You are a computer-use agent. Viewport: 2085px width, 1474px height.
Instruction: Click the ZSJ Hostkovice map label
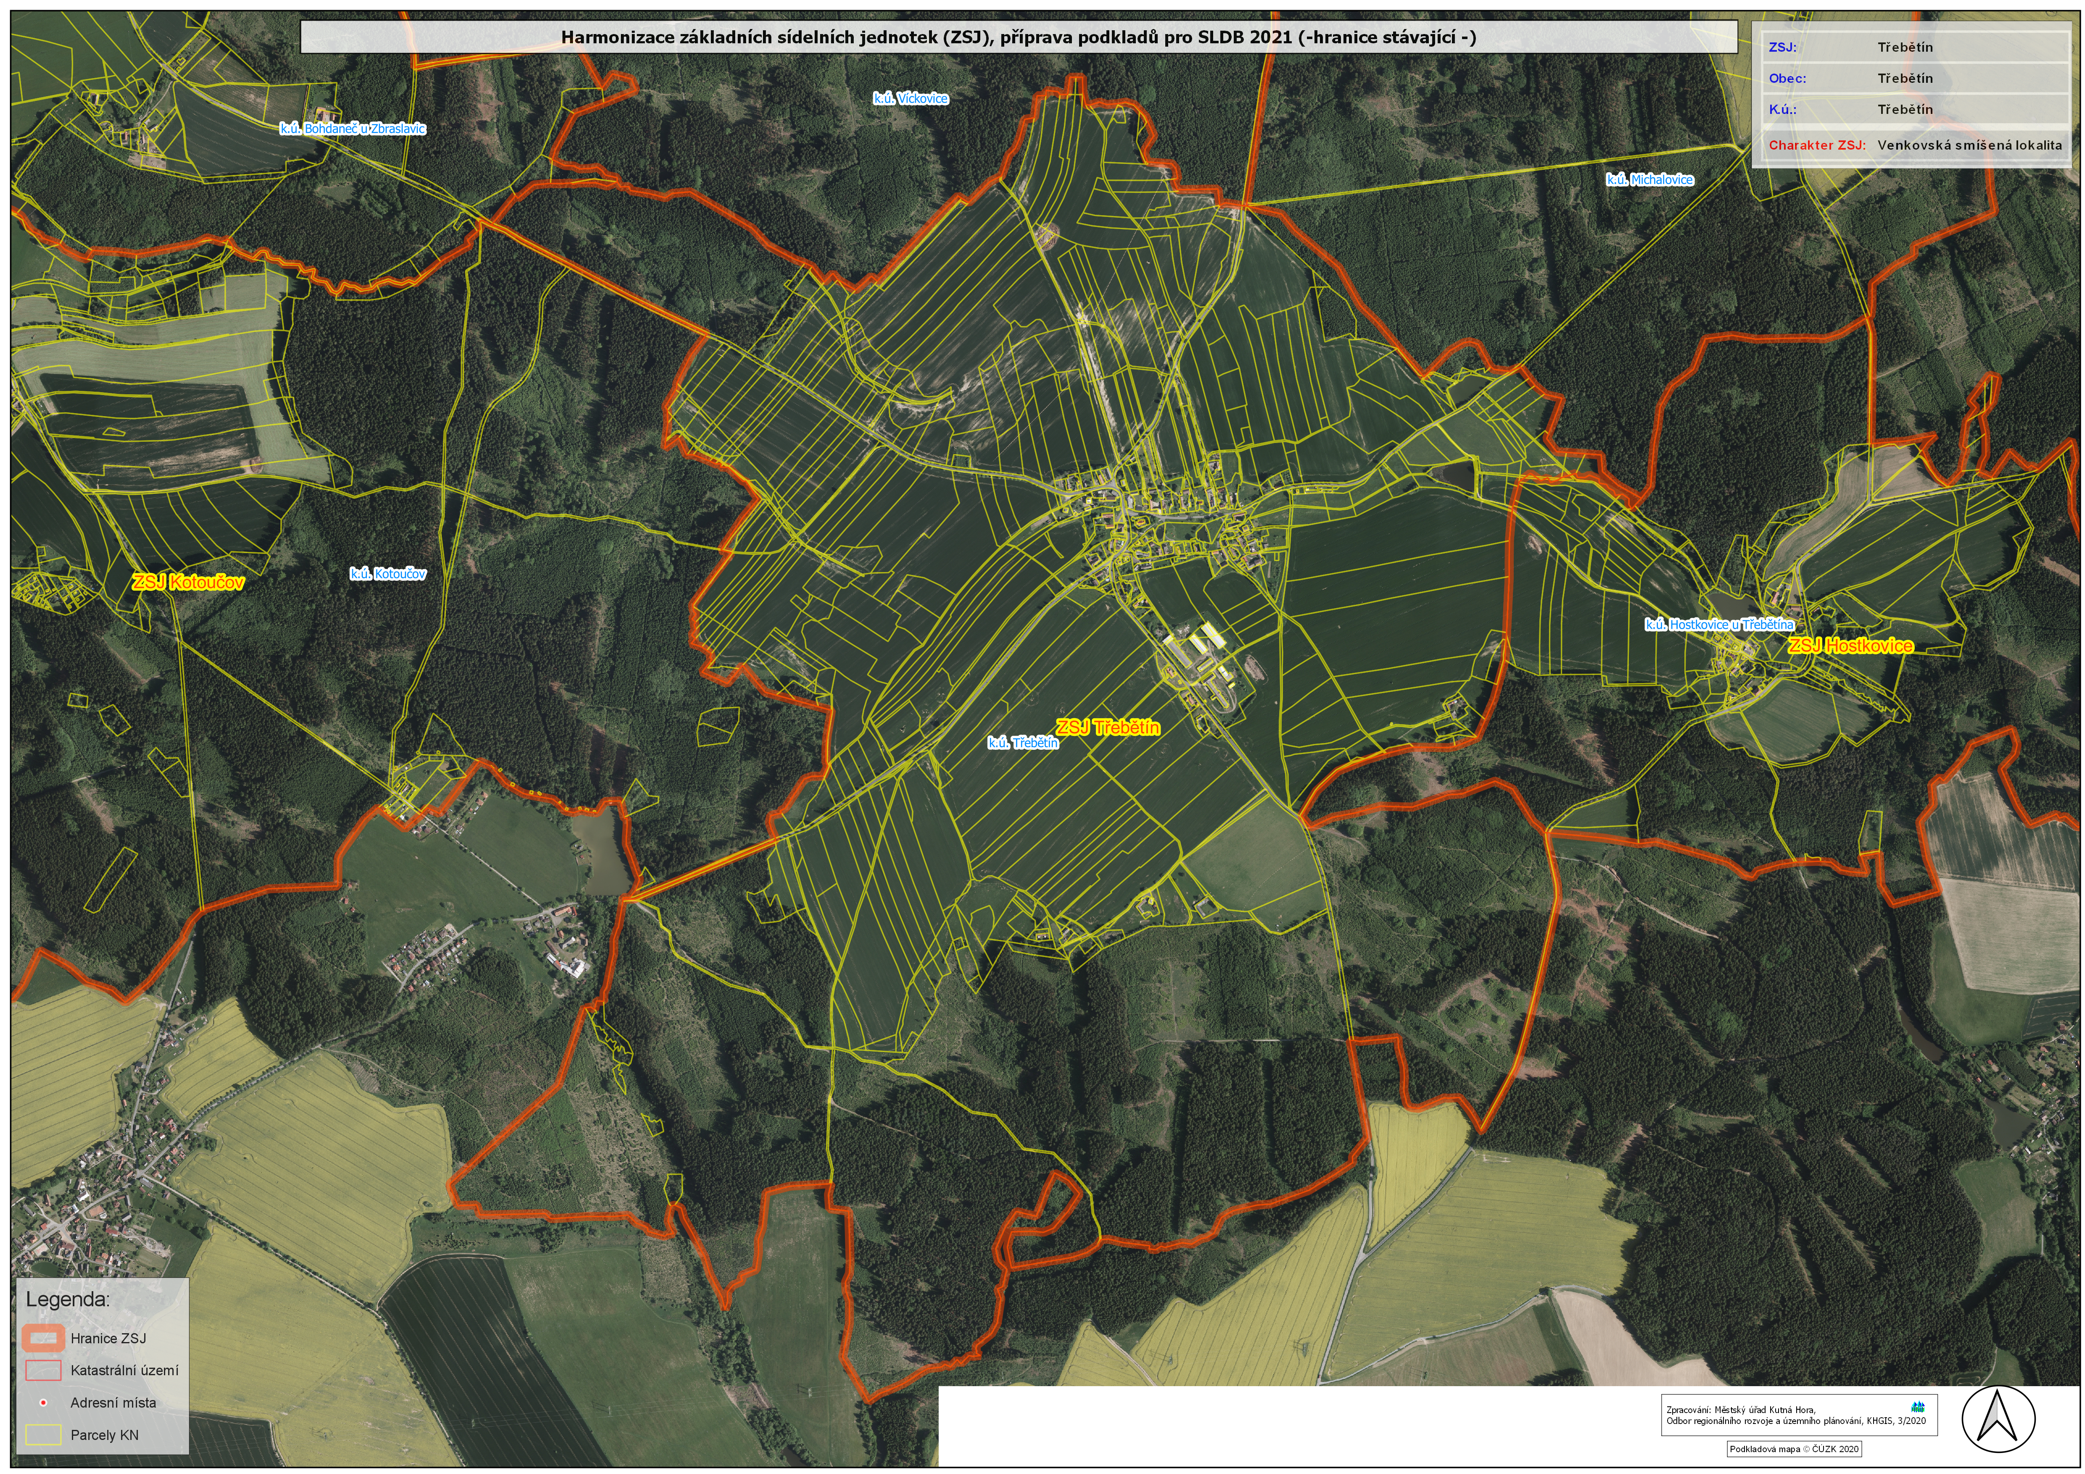(1851, 646)
